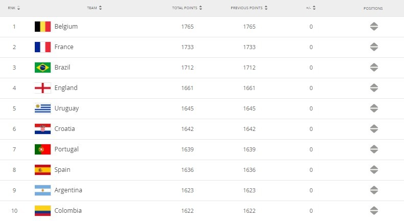Sort table by RNK column
This screenshot has width=404, height=221.
(14, 8)
